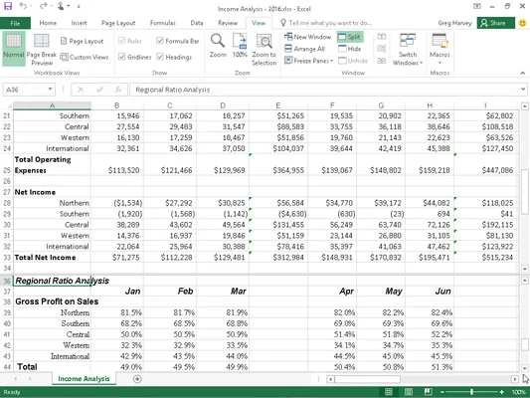Click the Save icon in title bar
Viewport: 530px width, 398px height.
point(7,6)
